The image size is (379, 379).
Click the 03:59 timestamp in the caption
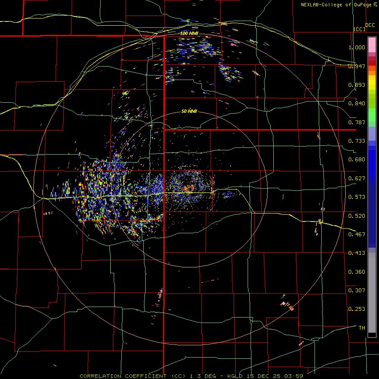[x=294, y=376]
